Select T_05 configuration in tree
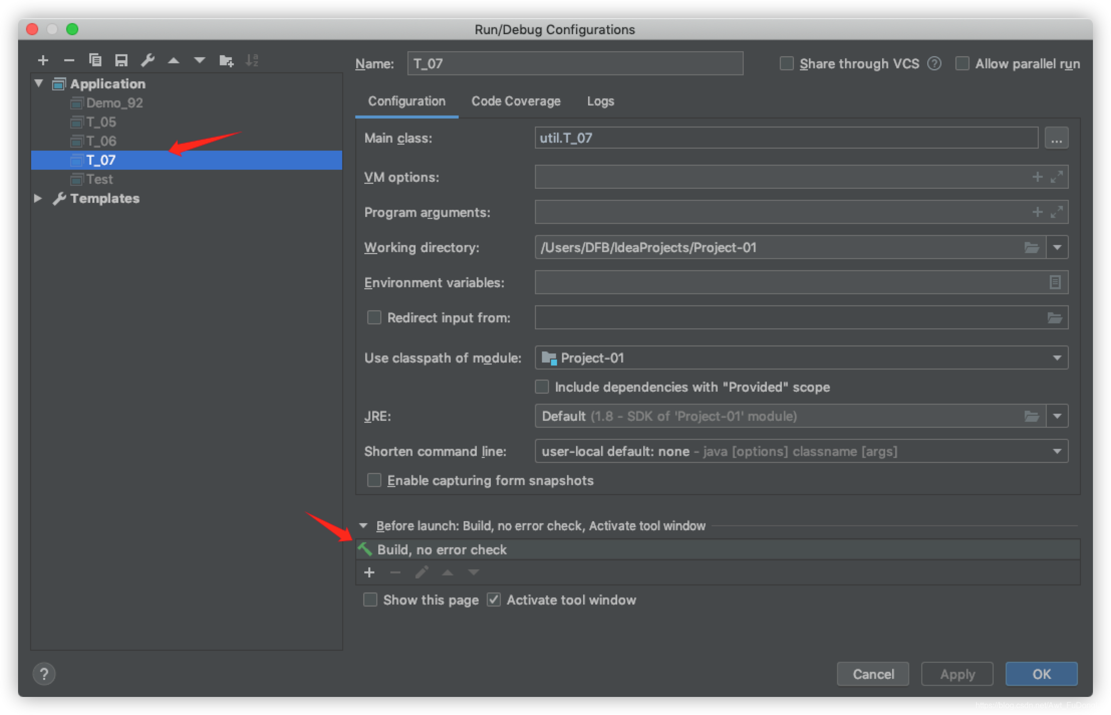Screen dimensions: 1111x715 point(101,122)
